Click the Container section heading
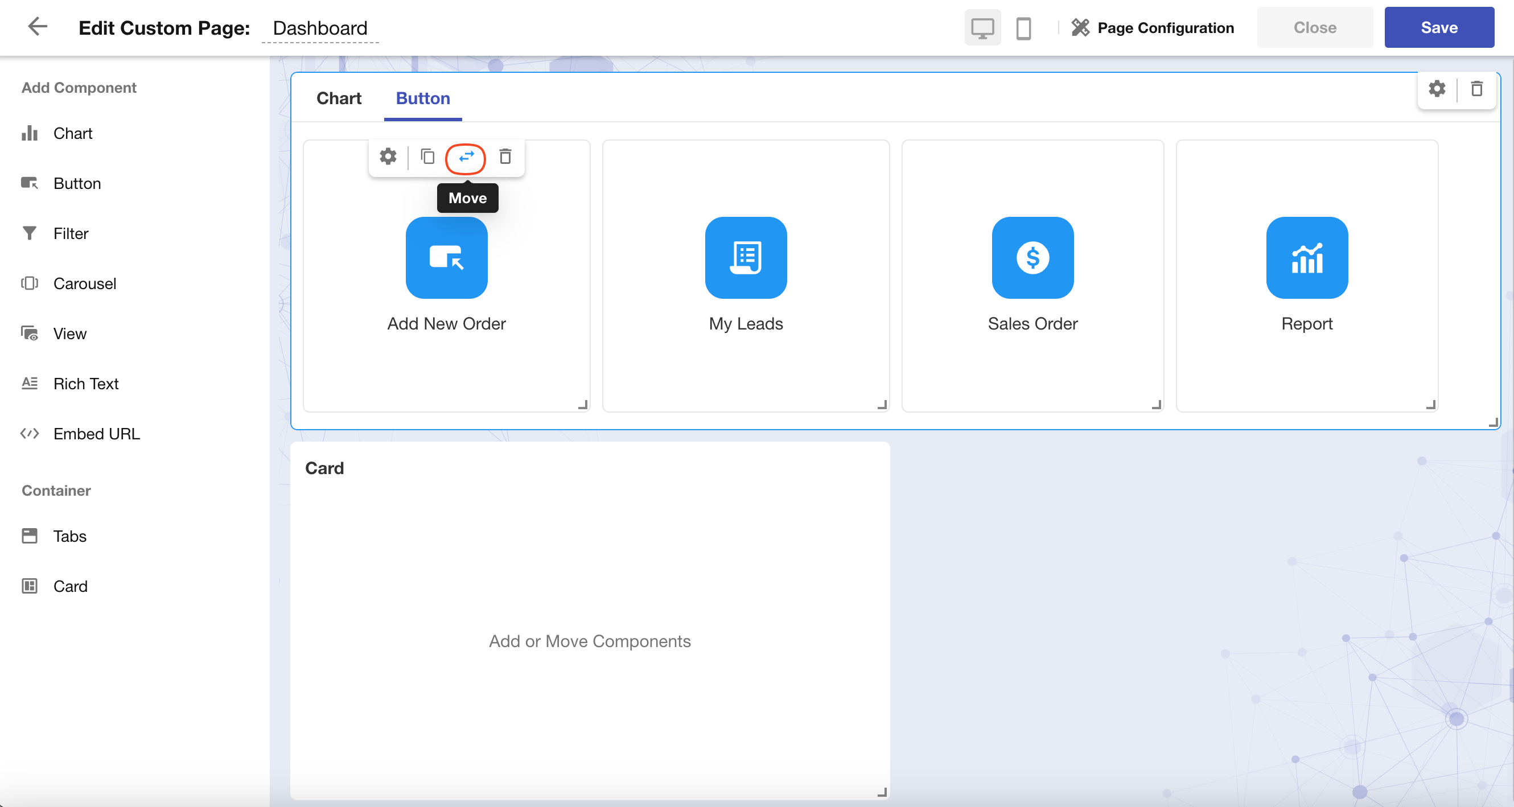The height and width of the screenshot is (807, 1514). click(56, 490)
